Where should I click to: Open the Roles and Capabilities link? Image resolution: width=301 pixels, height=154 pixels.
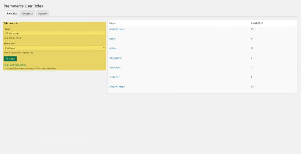coord(15,65)
